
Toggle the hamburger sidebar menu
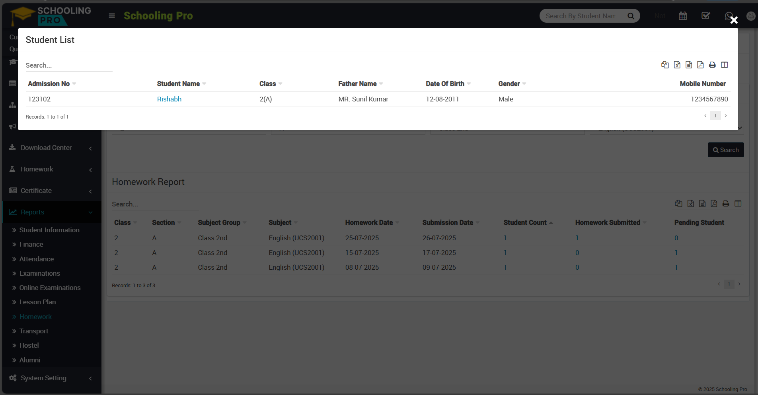pyautogui.click(x=112, y=16)
